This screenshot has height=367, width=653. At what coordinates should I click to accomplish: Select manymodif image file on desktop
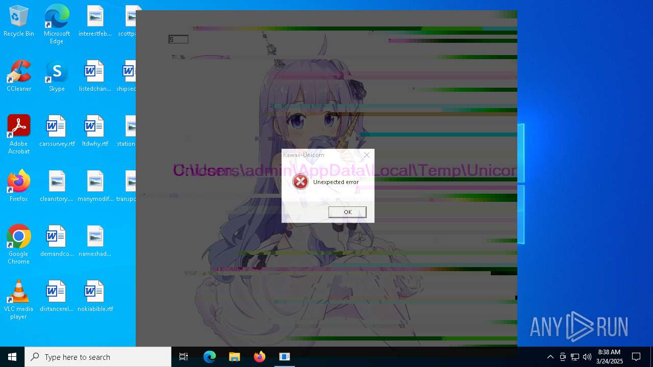95,187
